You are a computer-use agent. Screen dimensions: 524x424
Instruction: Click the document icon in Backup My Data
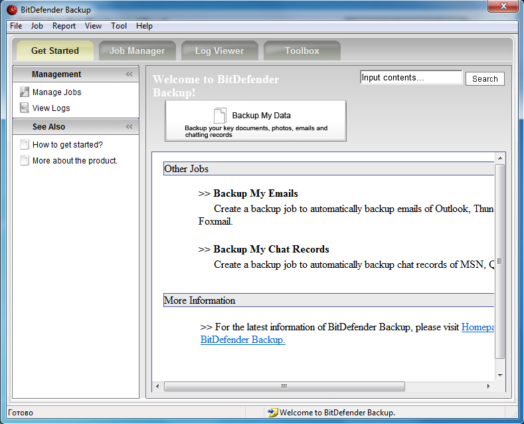(x=220, y=116)
